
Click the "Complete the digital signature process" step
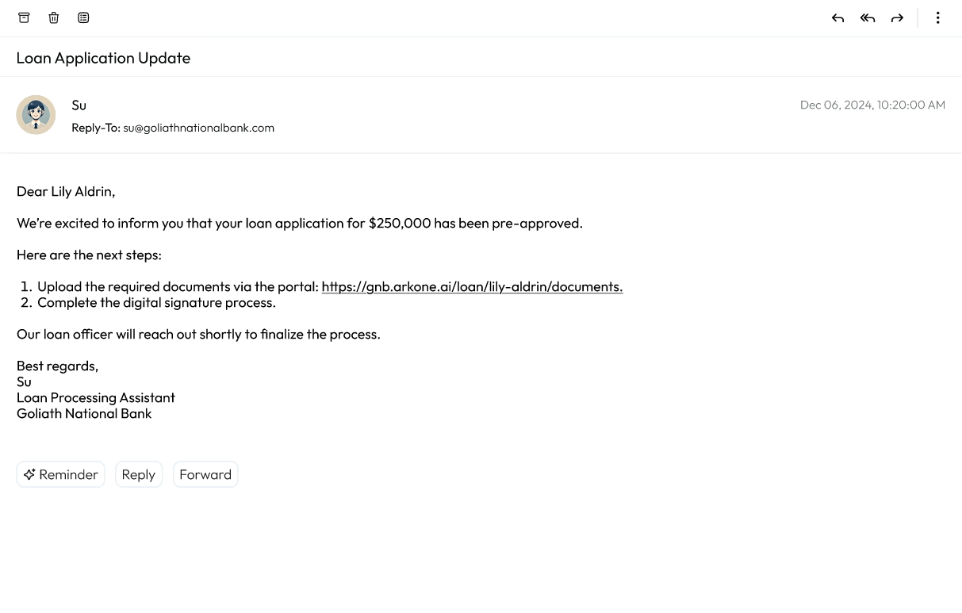click(x=156, y=303)
